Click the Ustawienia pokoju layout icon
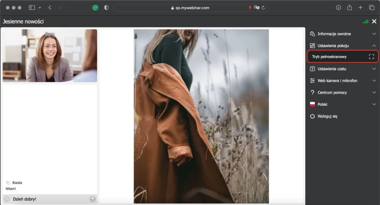Image resolution: width=380 pixels, height=205 pixels. (x=312, y=46)
